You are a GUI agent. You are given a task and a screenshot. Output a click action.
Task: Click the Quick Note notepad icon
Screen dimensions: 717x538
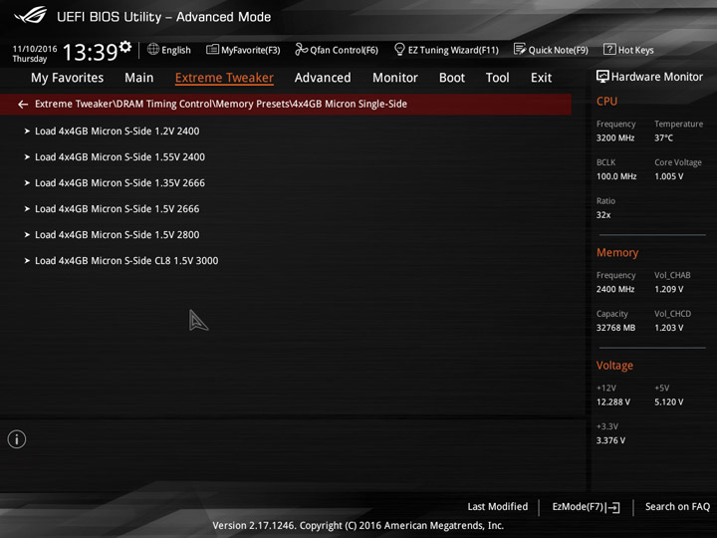(x=520, y=49)
